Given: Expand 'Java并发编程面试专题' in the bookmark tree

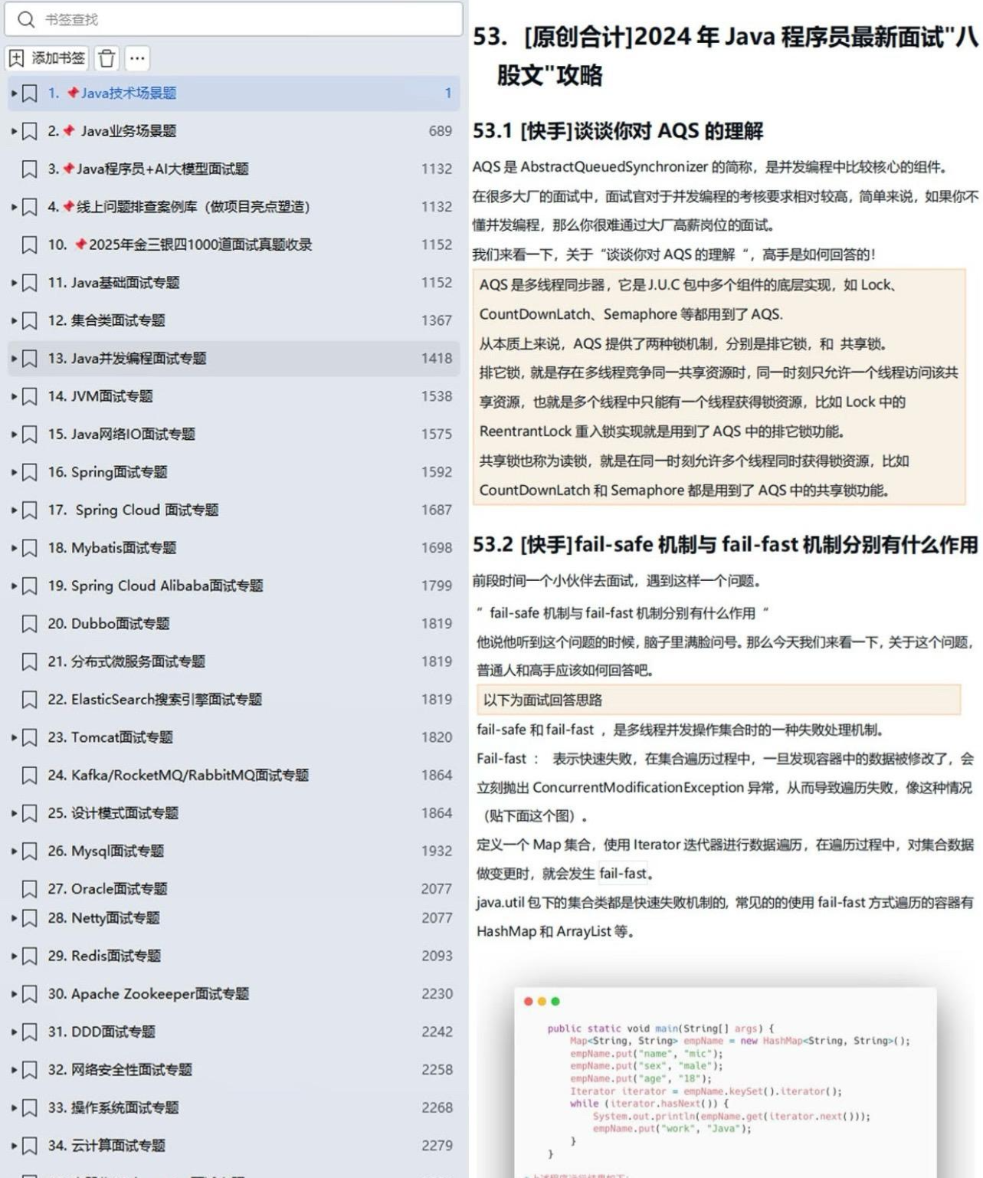Looking at the screenshot, I should point(12,358).
